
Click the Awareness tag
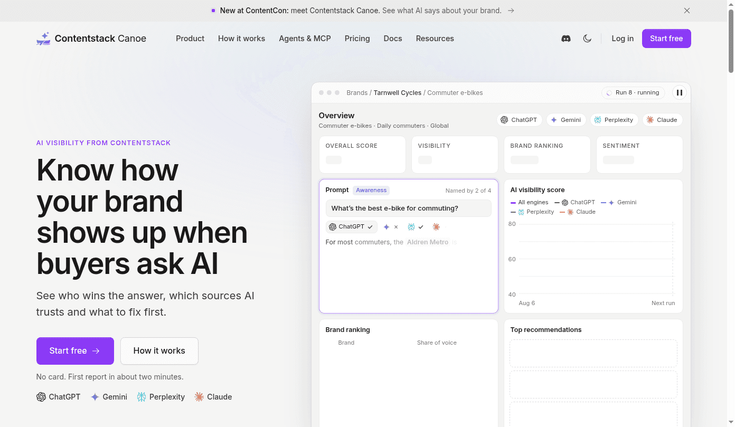click(x=371, y=190)
